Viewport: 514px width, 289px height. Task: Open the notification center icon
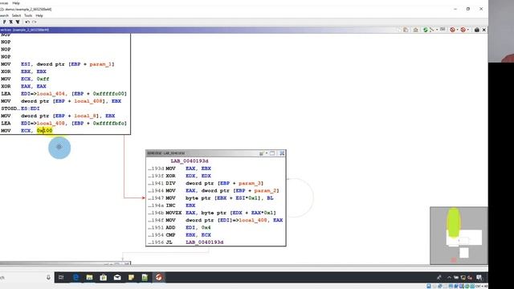[x=479, y=278]
